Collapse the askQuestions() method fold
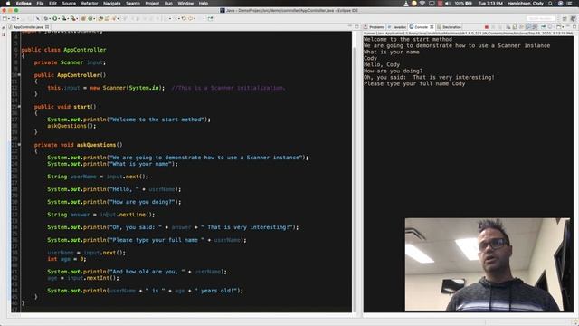 tap(19, 145)
